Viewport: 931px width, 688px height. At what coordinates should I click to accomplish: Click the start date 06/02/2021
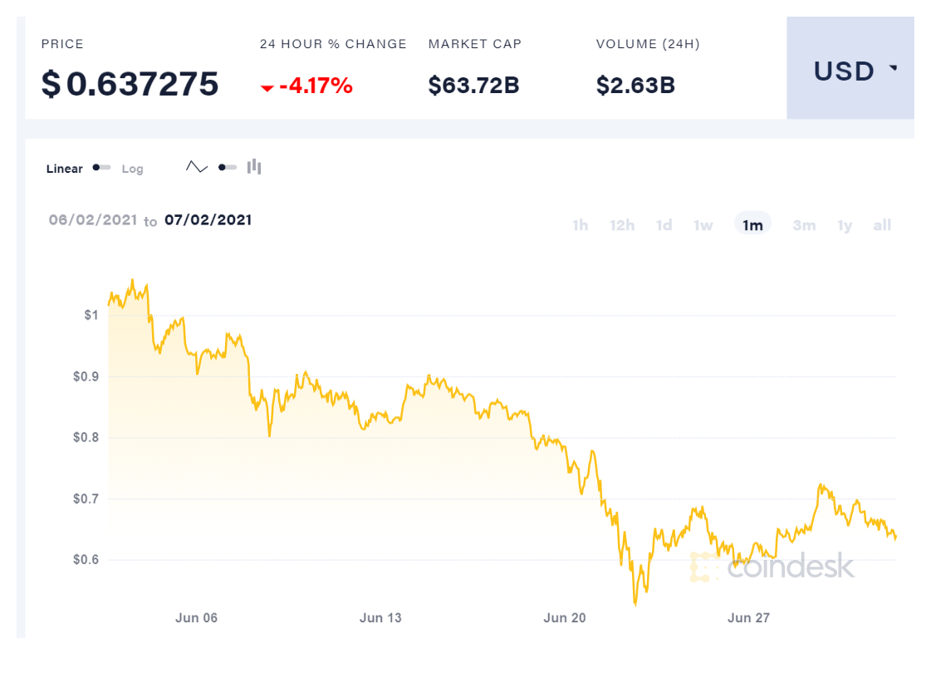[x=92, y=220]
